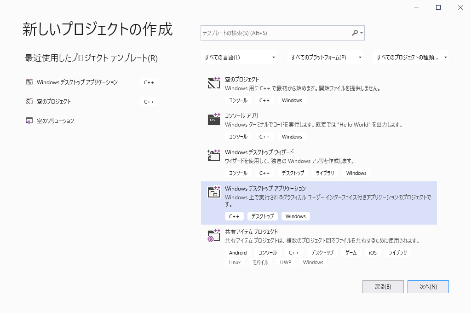
Task: Click the デスクトップ tag under Windows デスクトップ アプリケーション
Action: [263, 216]
